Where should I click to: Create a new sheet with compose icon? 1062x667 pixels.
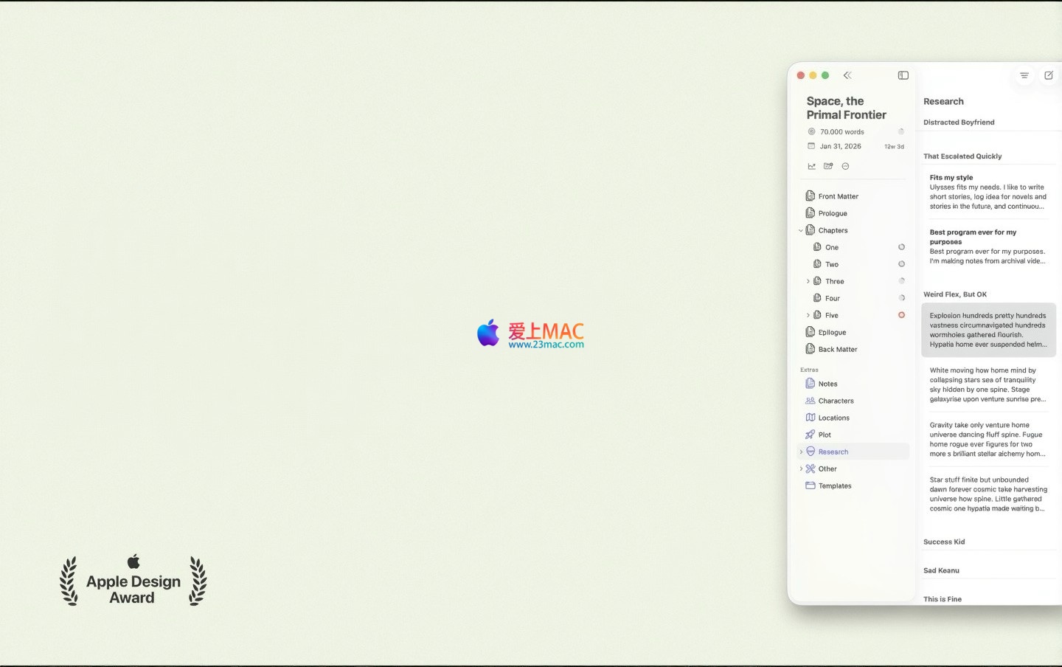1048,75
